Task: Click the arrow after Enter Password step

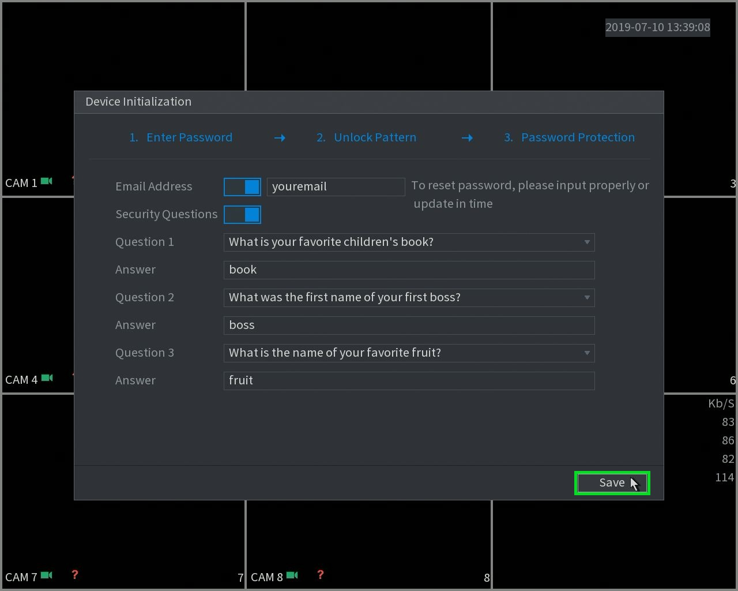Action: (280, 138)
